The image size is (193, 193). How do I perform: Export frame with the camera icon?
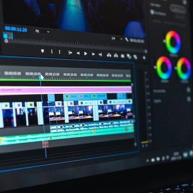coord(123,56)
